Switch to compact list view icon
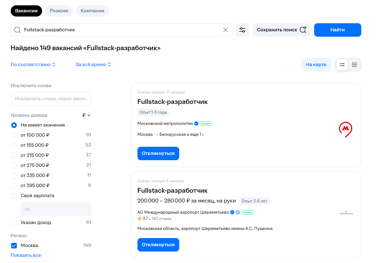The image size is (382, 263). (x=342, y=65)
